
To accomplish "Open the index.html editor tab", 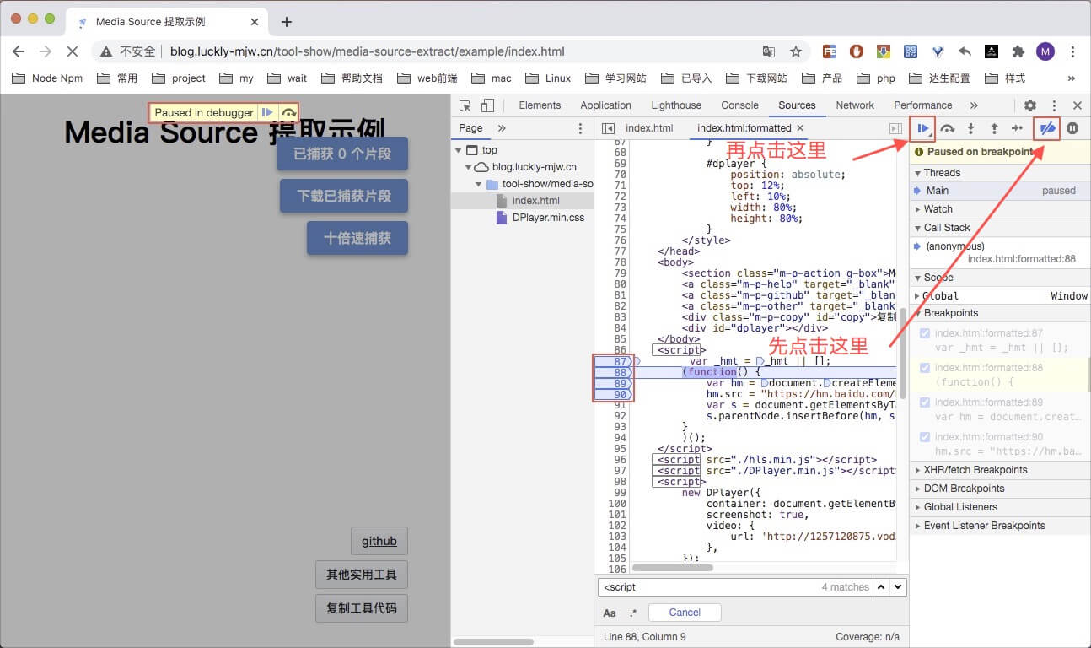I will tap(649, 128).
